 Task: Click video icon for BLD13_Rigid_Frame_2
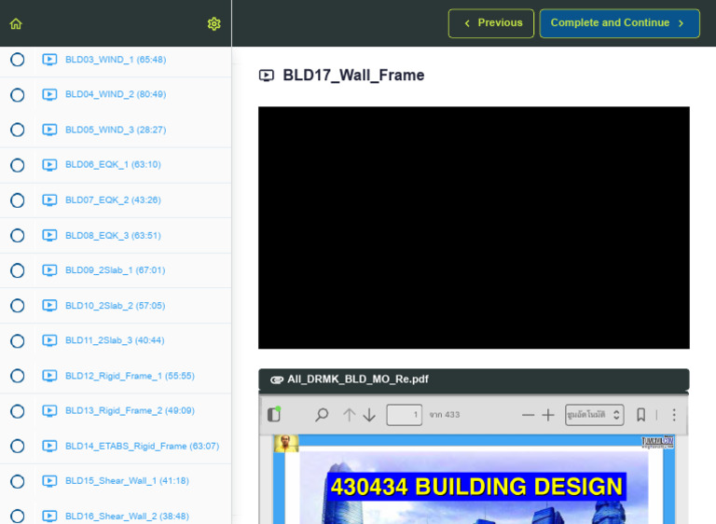coord(49,410)
